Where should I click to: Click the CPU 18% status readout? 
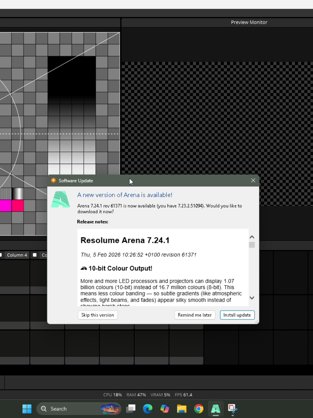pyautogui.click(x=113, y=395)
